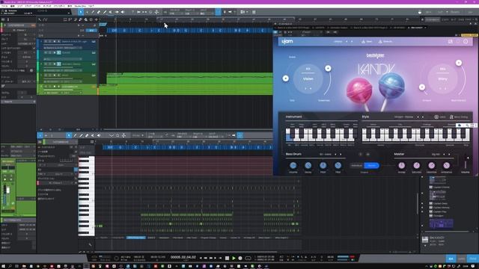
Task: Open Windows taskbar search
Action: click(10, 266)
